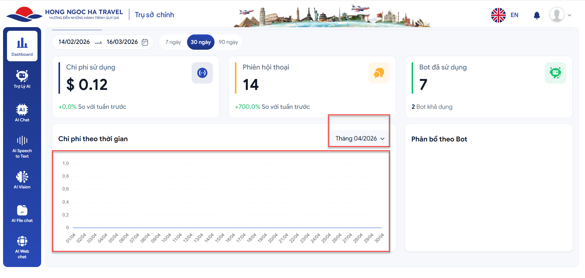Open AI File chat tool
Screen dimensions: 585x278
(x=22, y=213)
